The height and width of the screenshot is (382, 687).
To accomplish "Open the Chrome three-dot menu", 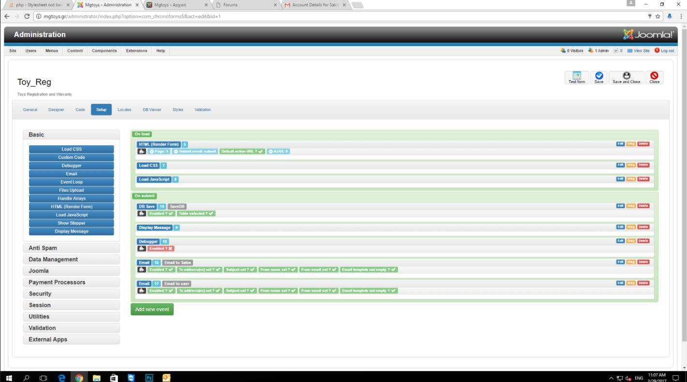I will point(681,16).
